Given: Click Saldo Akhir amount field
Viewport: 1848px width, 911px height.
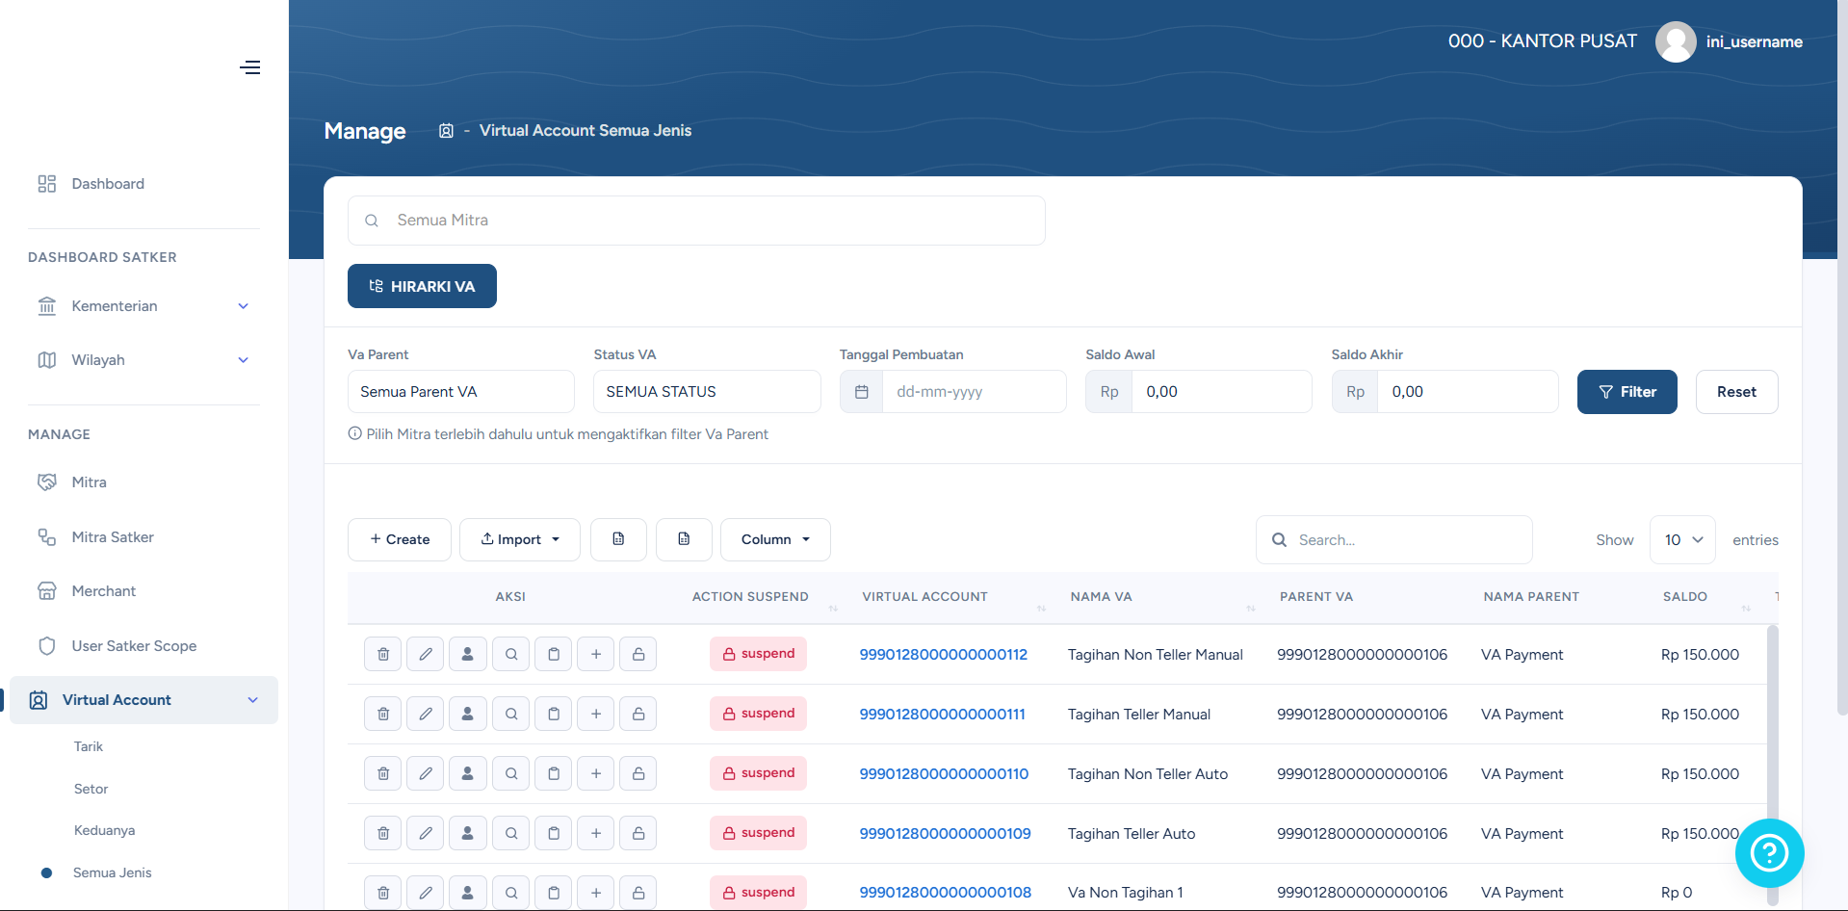Looking at the screenshot, I should coord(1468,392).
